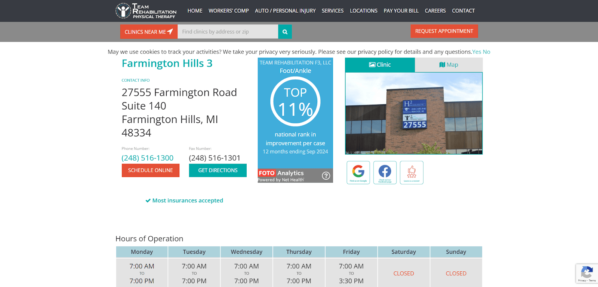This screenshot has height=287, width=598.
Task: Focus the find clinics address field
Action: coord(228,32)
